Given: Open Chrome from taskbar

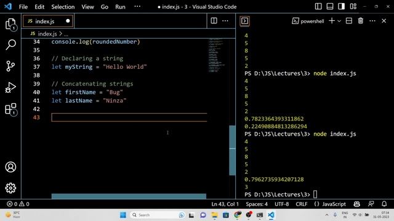Looking at the screenshot, I should pos(237,215).
